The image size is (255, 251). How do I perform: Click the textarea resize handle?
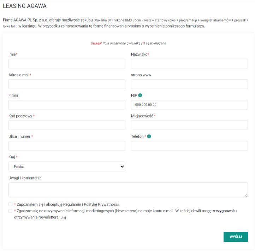(x=246, y=195)
